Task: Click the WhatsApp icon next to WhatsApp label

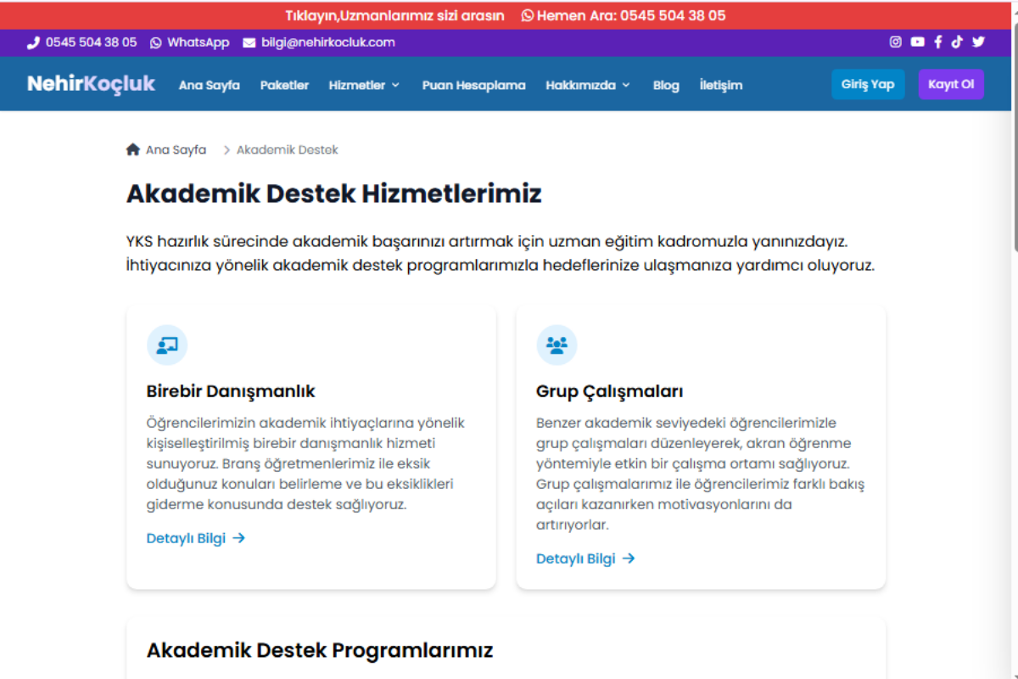Action: point(154,42)
